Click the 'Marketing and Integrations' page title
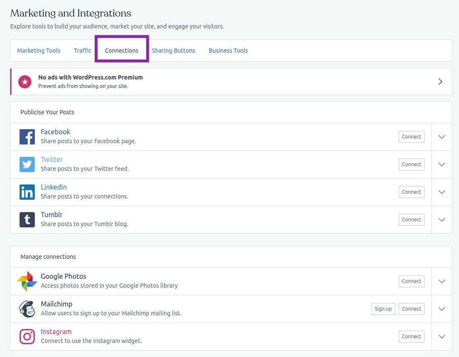The image size is (459, 357). click(70, 13)
